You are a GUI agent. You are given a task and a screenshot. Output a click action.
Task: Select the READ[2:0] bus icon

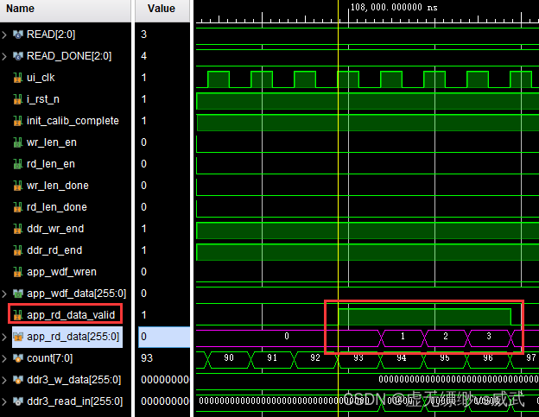[17, 35]
